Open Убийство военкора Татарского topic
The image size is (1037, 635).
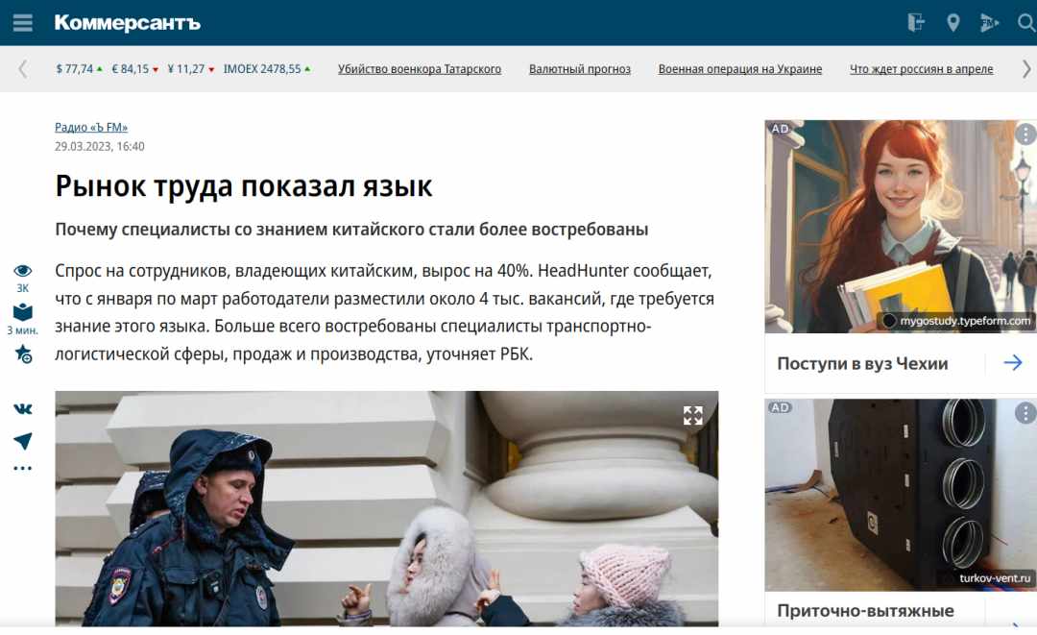coord(420,69)
